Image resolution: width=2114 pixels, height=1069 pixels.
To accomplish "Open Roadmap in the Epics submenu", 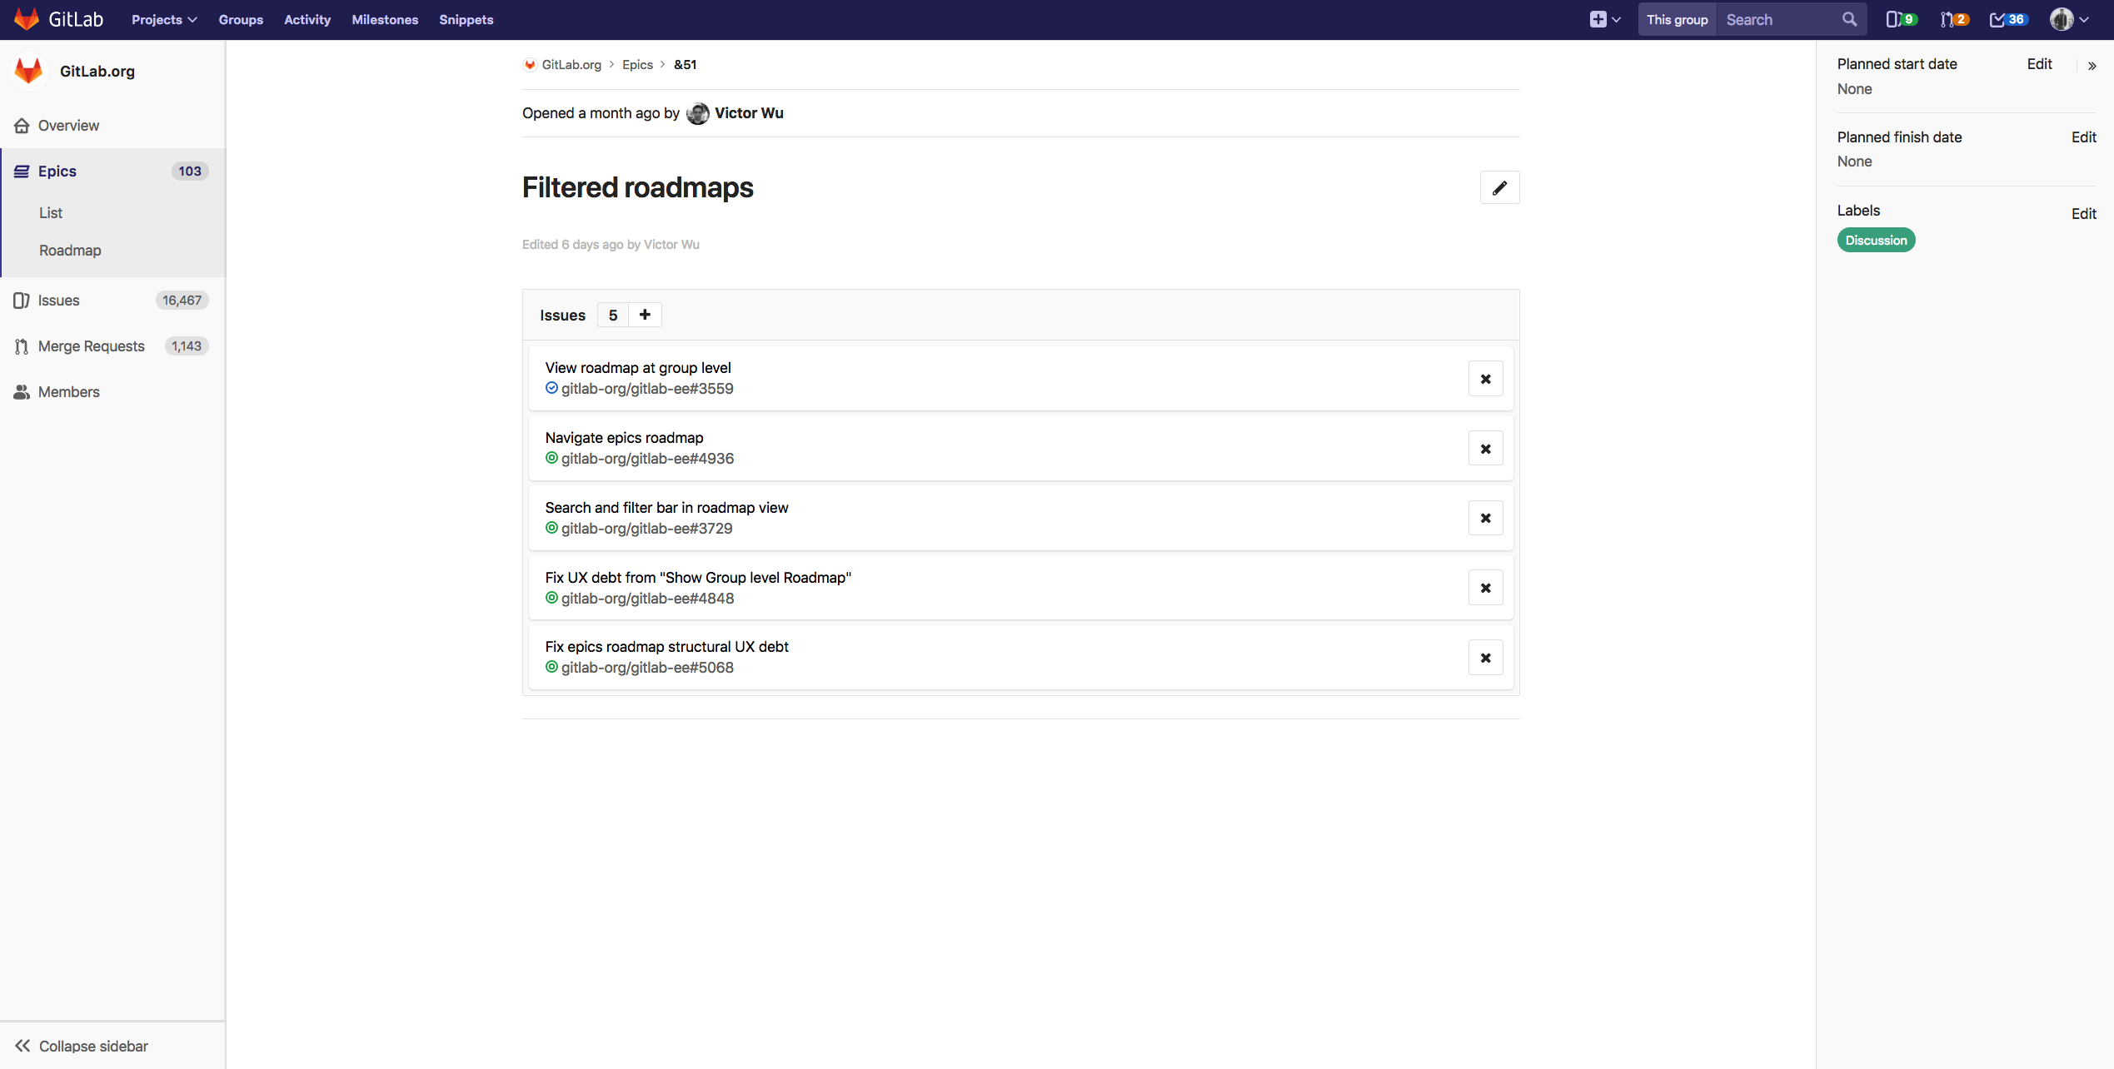I will [70, 251].
